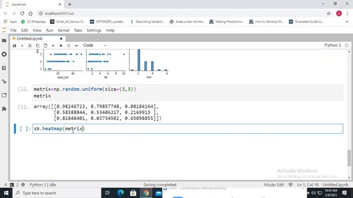Close the Untitled.ipynb tab via its dot

[61, 38]
